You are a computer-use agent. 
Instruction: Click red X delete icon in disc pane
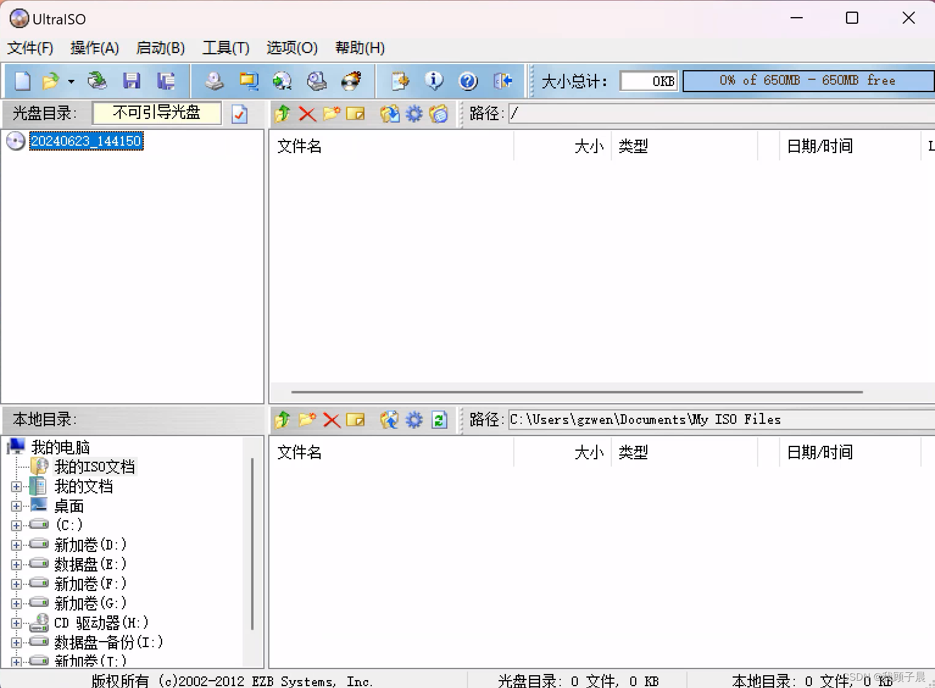[307, 113]
